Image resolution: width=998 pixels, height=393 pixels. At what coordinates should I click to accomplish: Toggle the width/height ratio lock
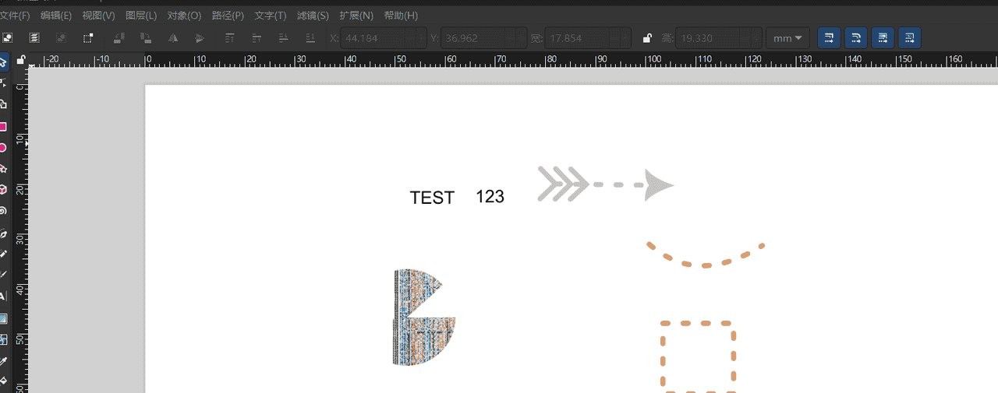pos(647,37)
